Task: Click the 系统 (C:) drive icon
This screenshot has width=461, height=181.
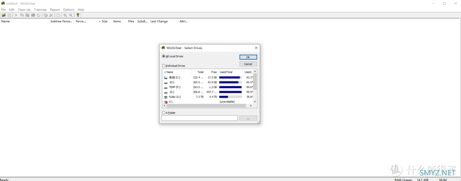Action: [x=166, y=77]
